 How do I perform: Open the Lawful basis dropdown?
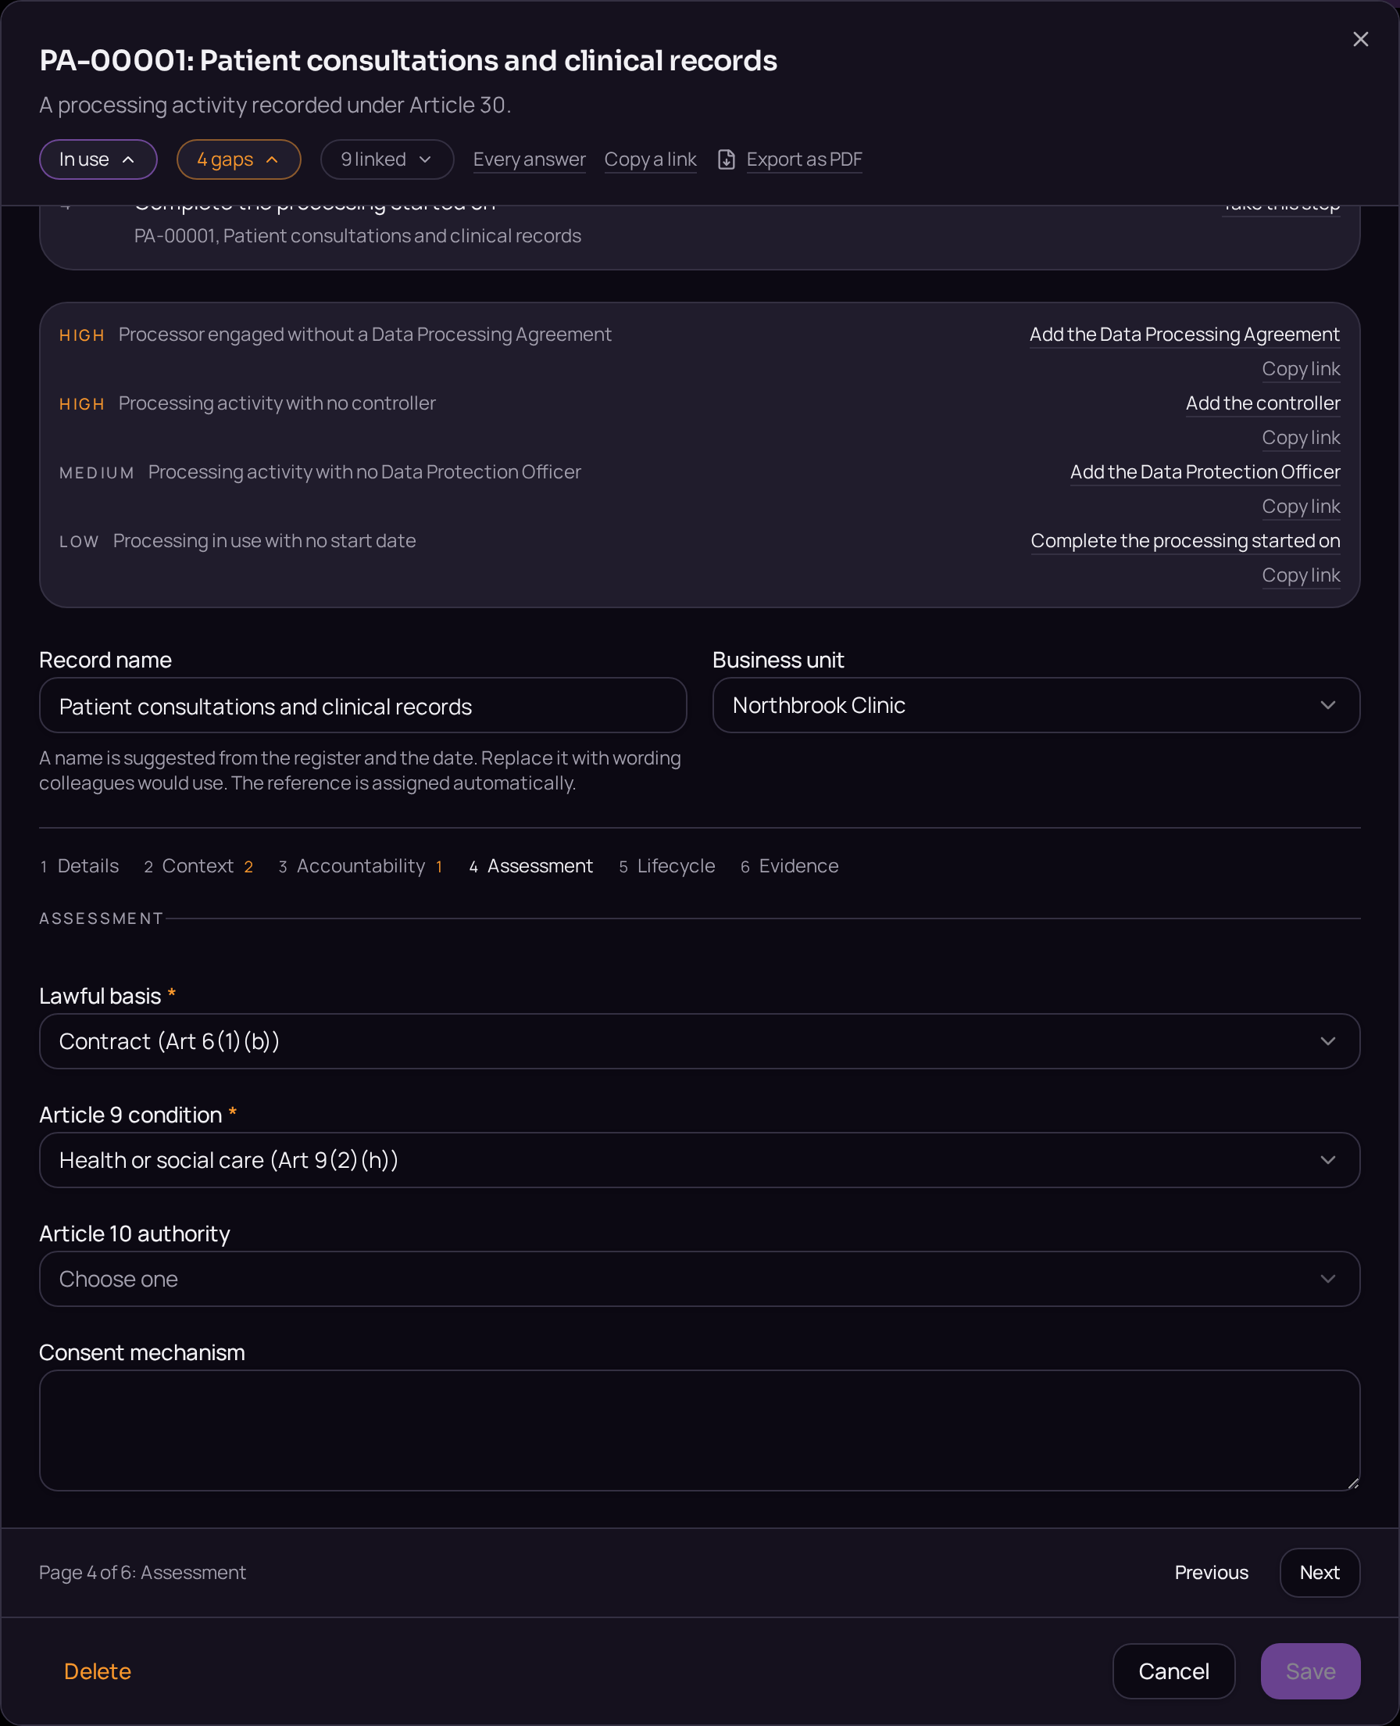(x=699, y=1041)
